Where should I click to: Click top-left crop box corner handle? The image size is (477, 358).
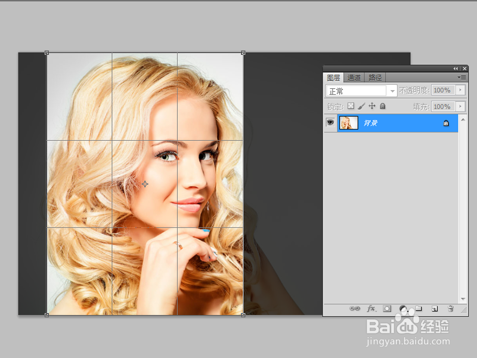[x=47, y=53]
